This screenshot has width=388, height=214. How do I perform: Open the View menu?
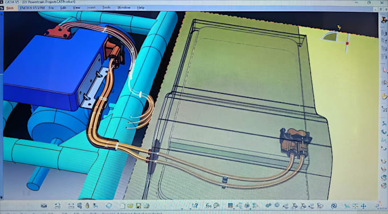click(76, 8)
